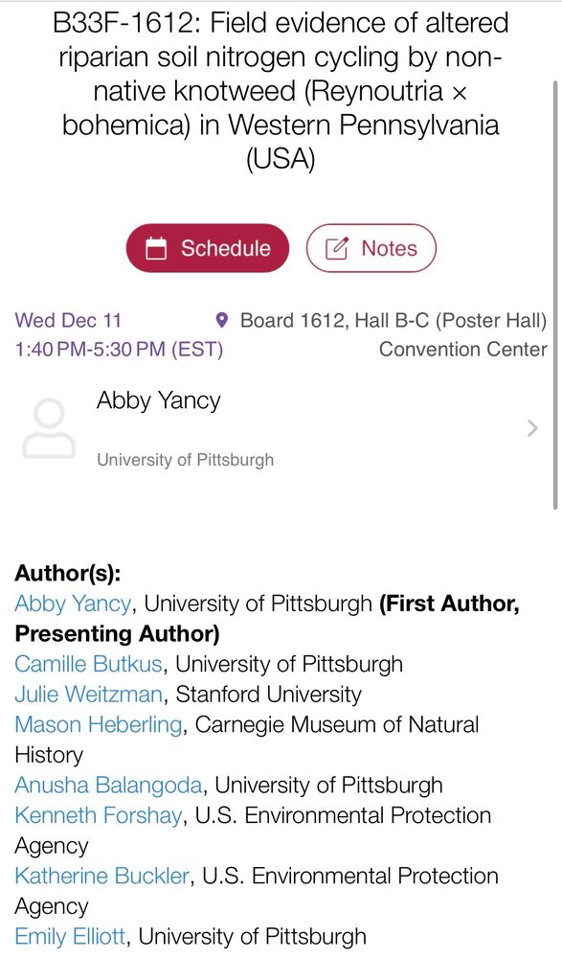Click the pencil icon inside the Notes button

336,247
